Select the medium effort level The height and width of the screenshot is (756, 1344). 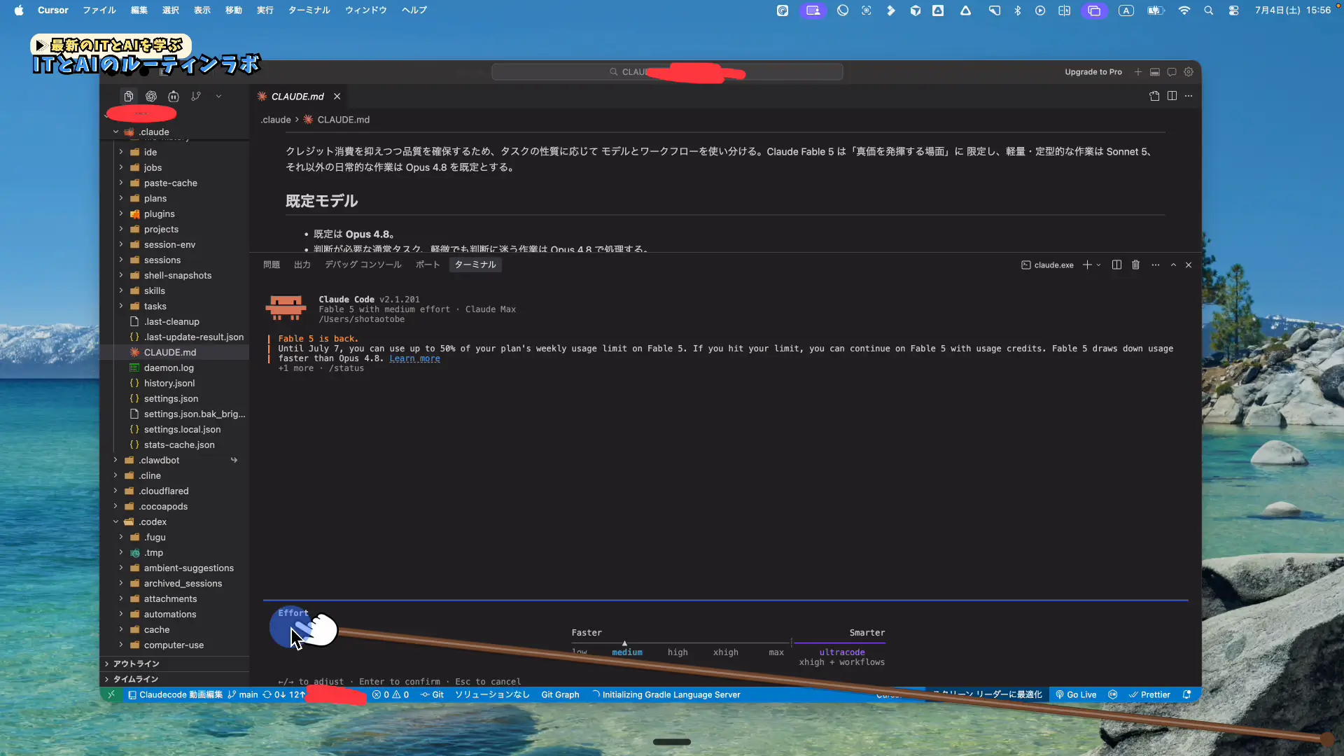[x=627, y=652]
